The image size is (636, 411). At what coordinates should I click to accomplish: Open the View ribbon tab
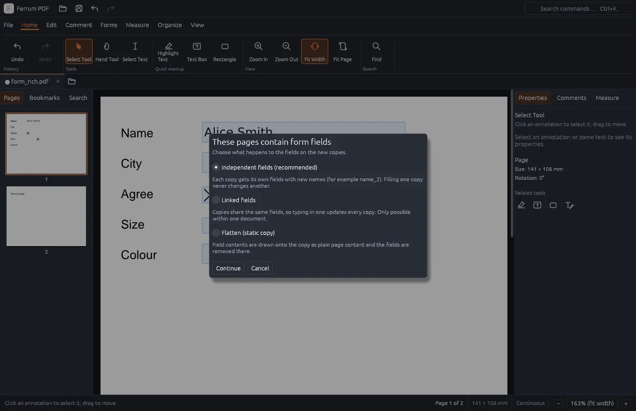pyautogui.click(x=197, y=25)
